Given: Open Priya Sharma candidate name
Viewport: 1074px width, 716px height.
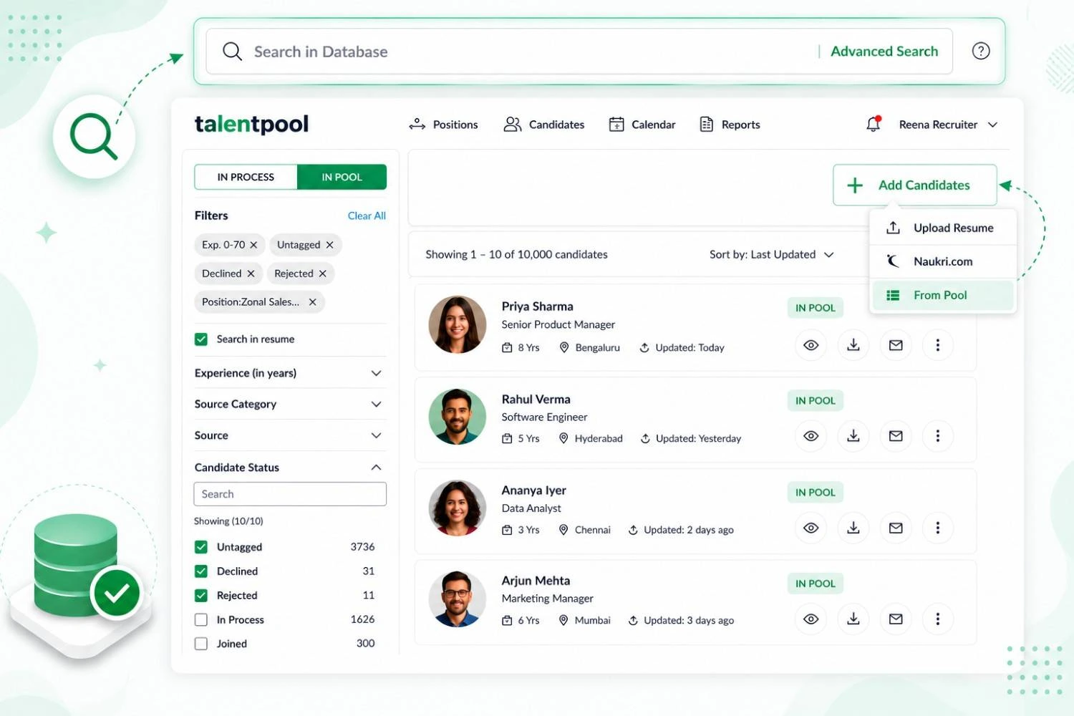Looking at the screenshot, I should tap(537, 306).
